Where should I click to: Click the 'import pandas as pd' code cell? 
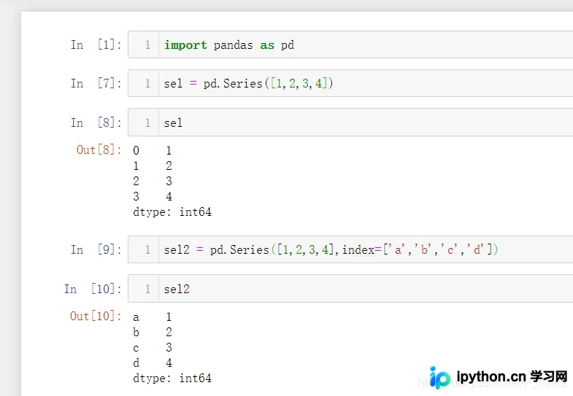pos(350,44)
